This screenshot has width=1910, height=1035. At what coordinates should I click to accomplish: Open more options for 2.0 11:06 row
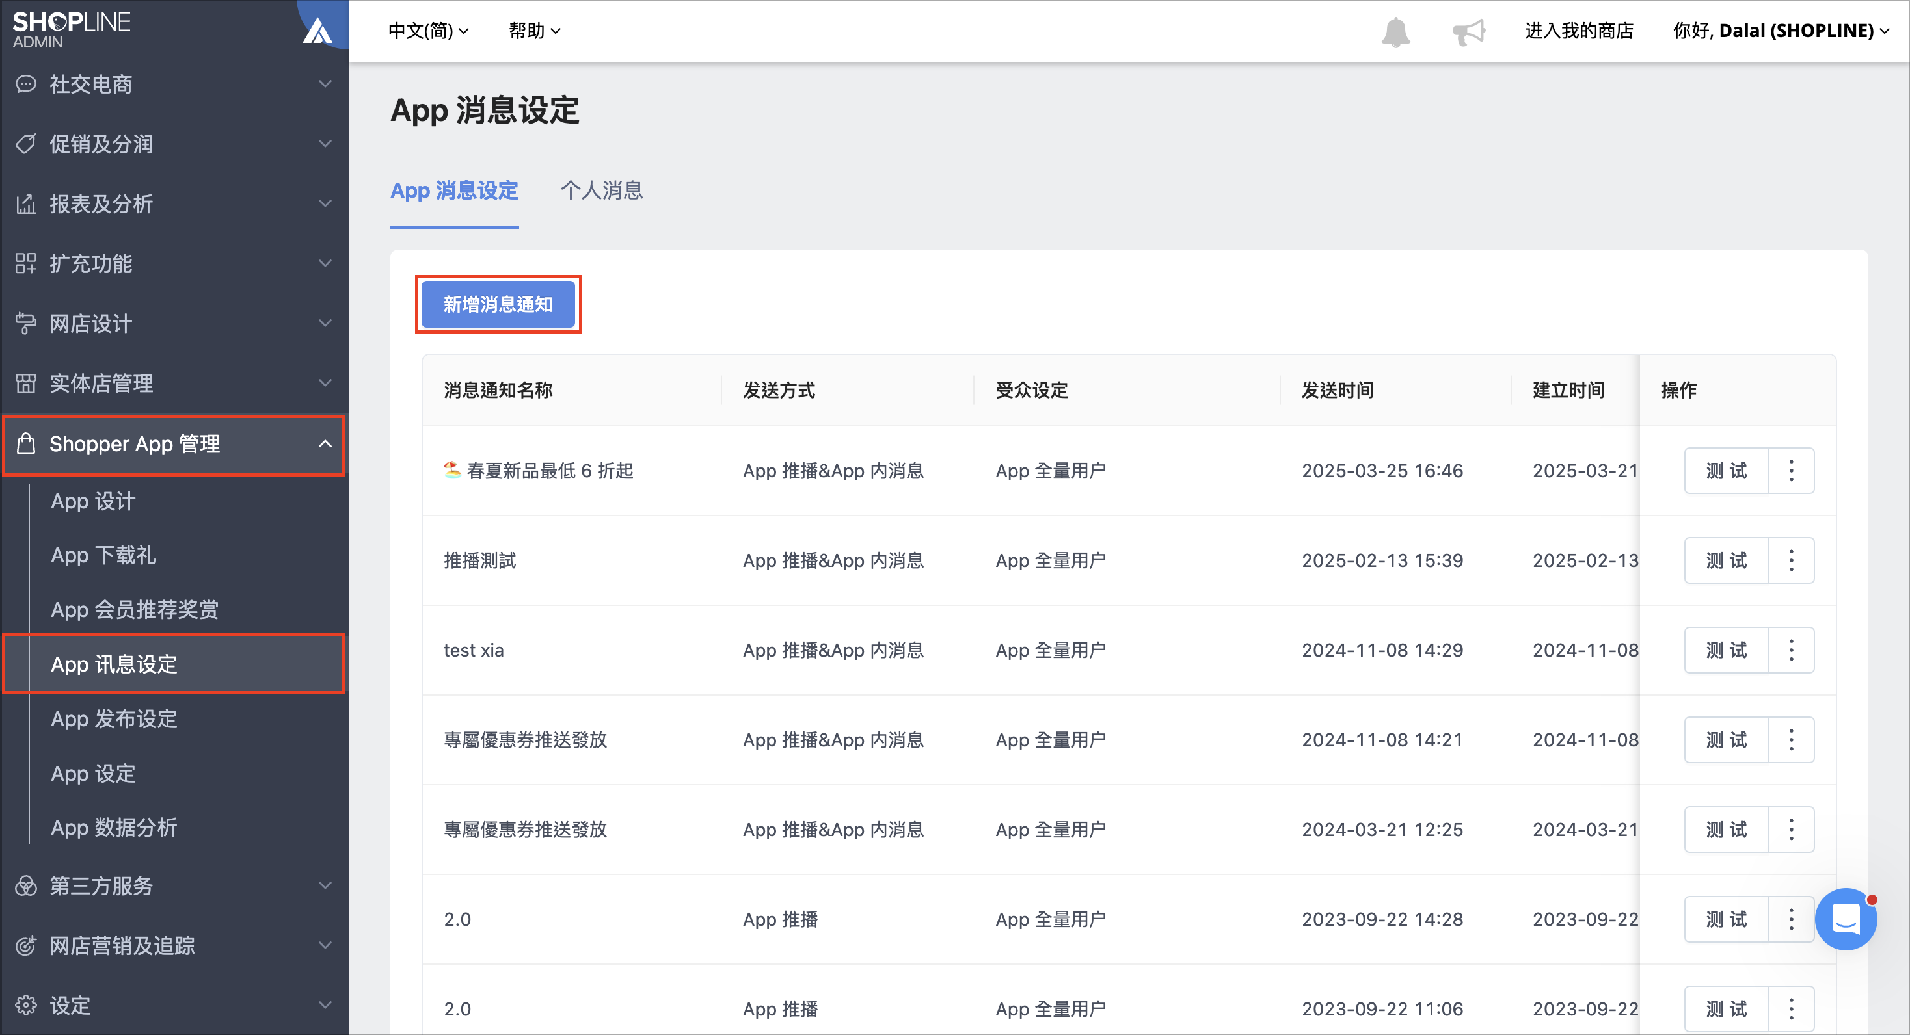(1792, 1009)
